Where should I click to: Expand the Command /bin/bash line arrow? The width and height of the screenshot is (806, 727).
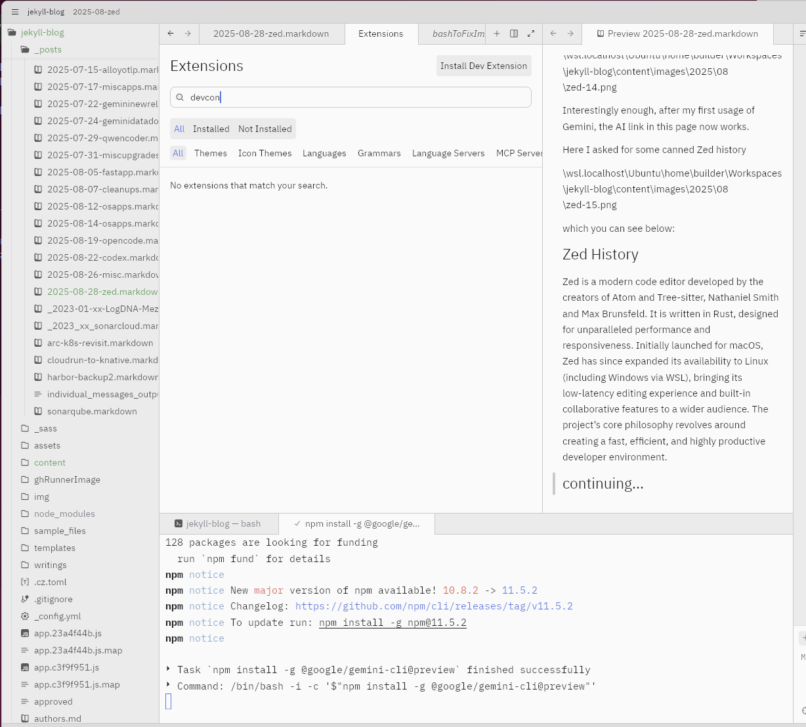tap(169, 686)
